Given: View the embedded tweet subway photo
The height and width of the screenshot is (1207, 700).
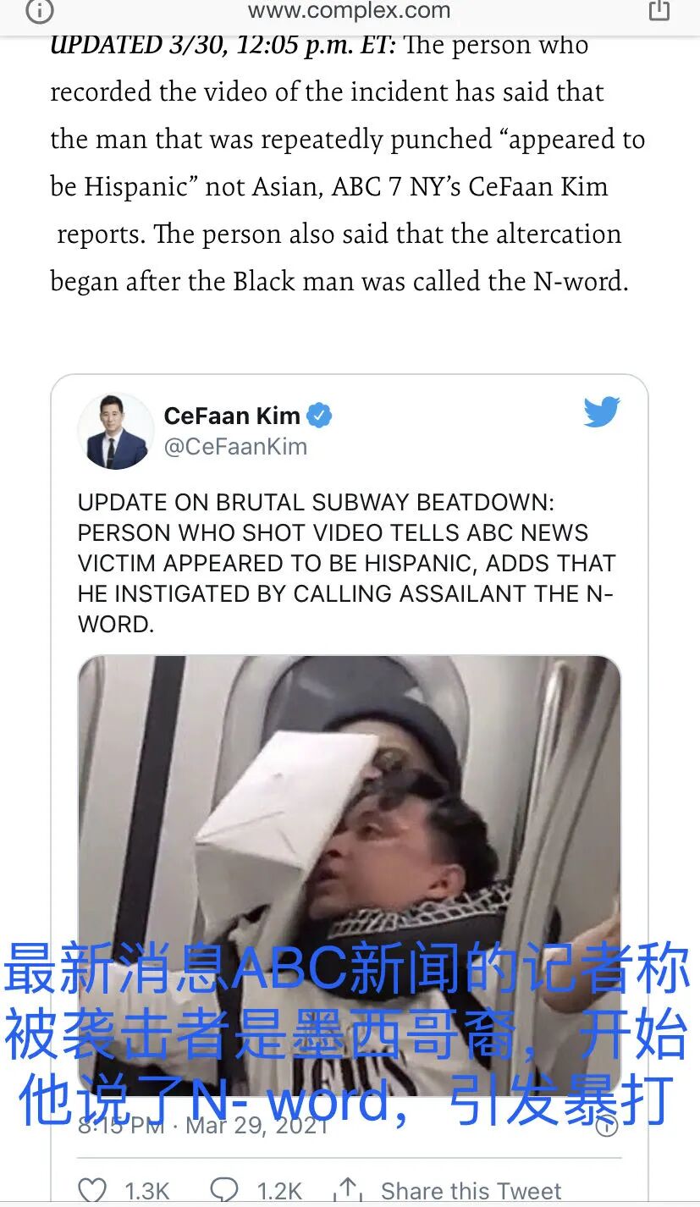Looking at the screenshot, I should coord(350,876).
